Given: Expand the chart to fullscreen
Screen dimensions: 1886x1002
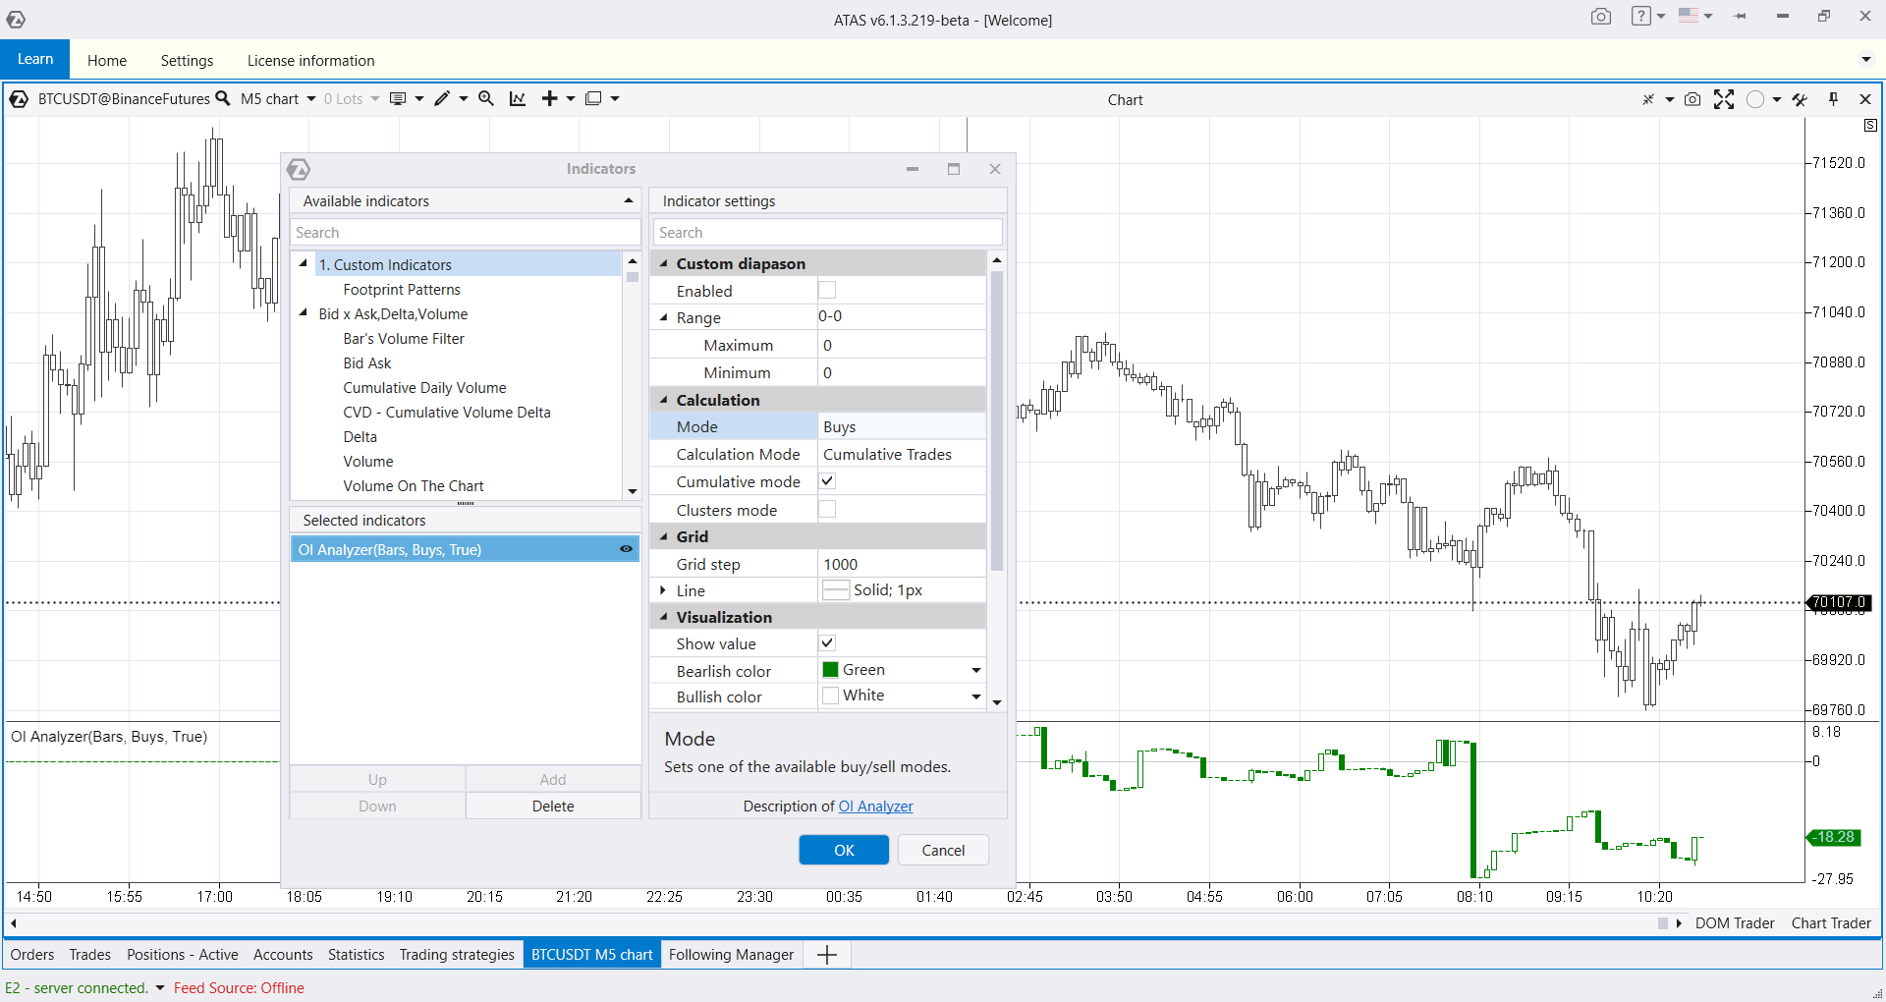Looking at the screenshot, I should [x=1724, y=99].
